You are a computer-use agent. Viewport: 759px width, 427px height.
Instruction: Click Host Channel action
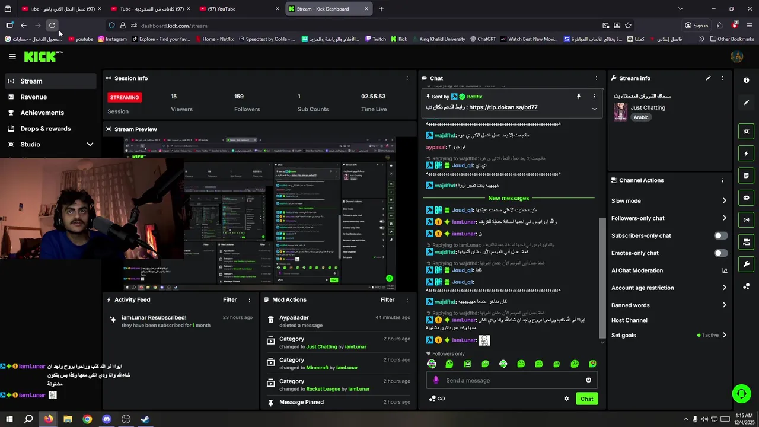click(x=629, y=320)
